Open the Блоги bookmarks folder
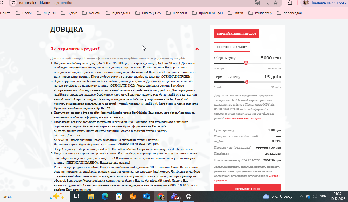The image size is (348, 202). pyautogui.click(x=24, y=13)
